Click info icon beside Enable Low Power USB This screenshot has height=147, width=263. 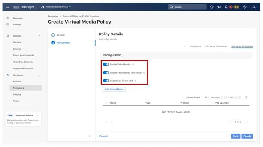(136, 81)
